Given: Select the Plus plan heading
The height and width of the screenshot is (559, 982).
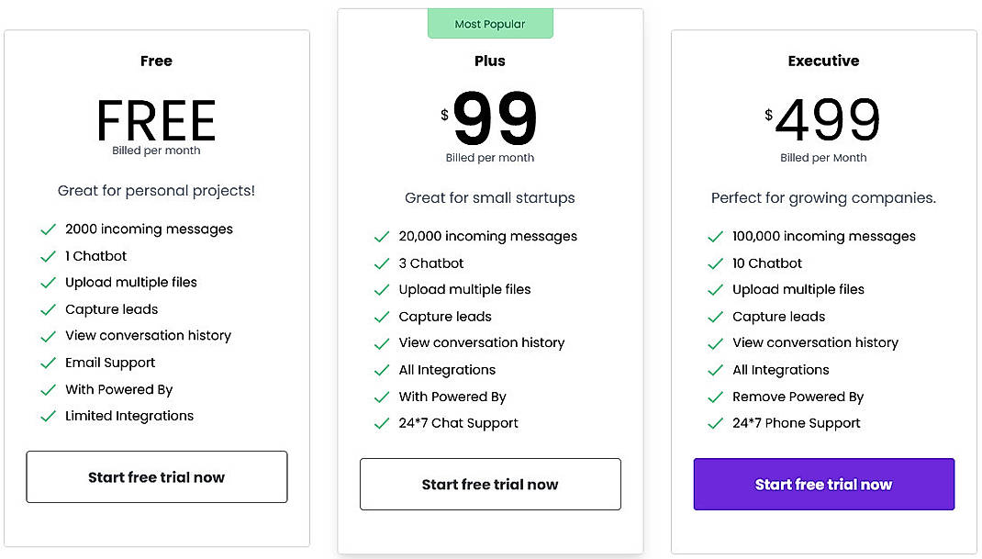Looking at the screenshot, I should point(490,61).
